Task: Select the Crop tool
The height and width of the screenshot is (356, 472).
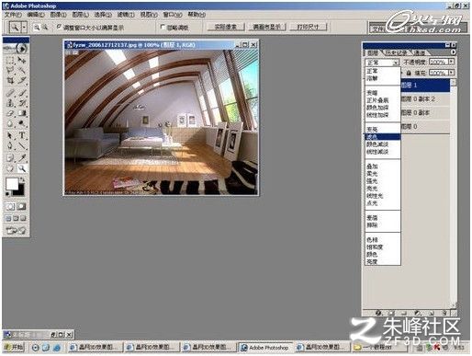Action: [x=10, y=81]
